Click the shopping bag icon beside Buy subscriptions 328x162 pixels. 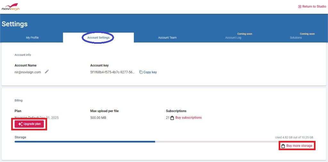click(172, 118)
